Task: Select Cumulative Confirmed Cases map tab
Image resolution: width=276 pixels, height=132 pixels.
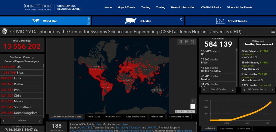Action: coord(66,117)
